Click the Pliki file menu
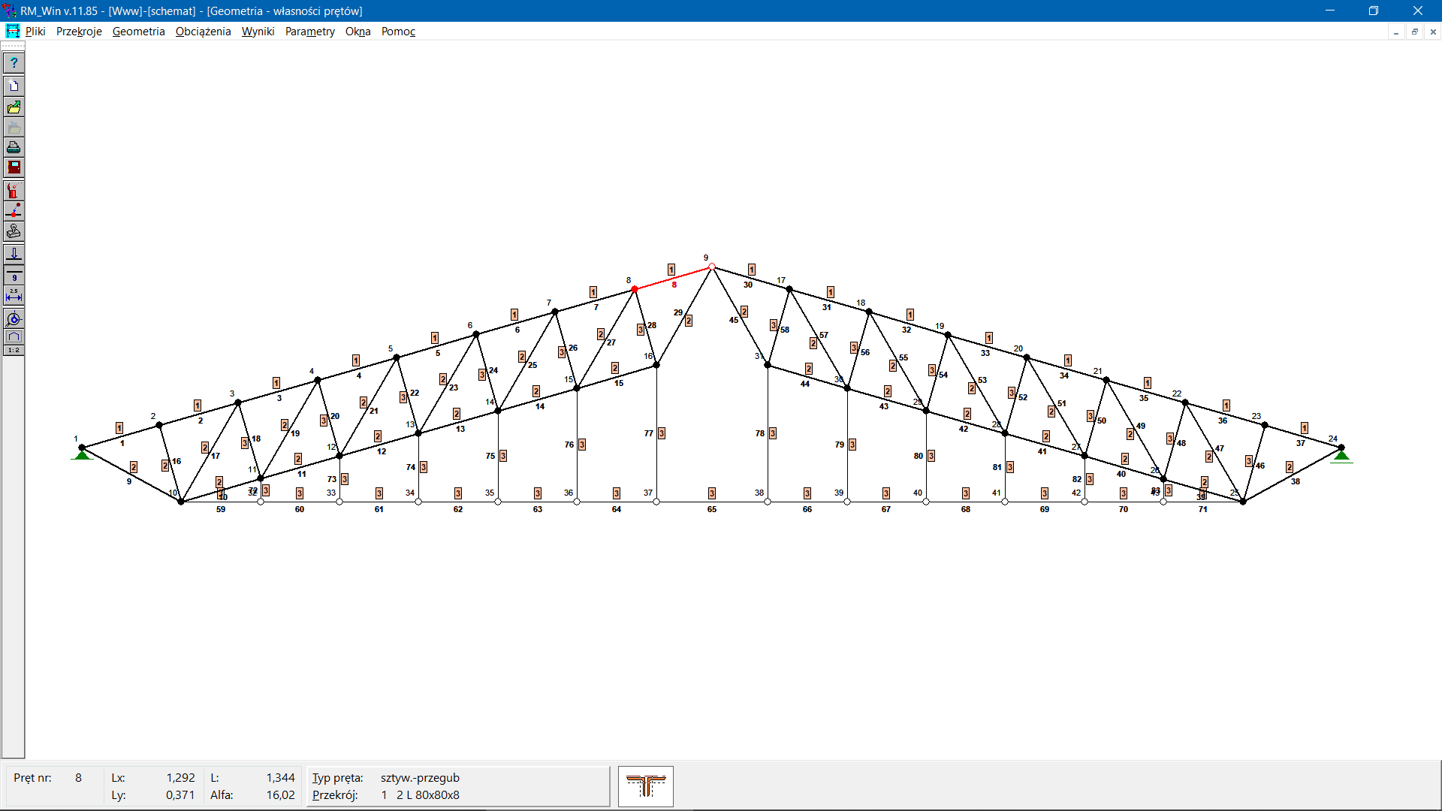Image resolution: width=1442 pixels, height=811 pixels. pyautogui.click(x=35, y=31)
